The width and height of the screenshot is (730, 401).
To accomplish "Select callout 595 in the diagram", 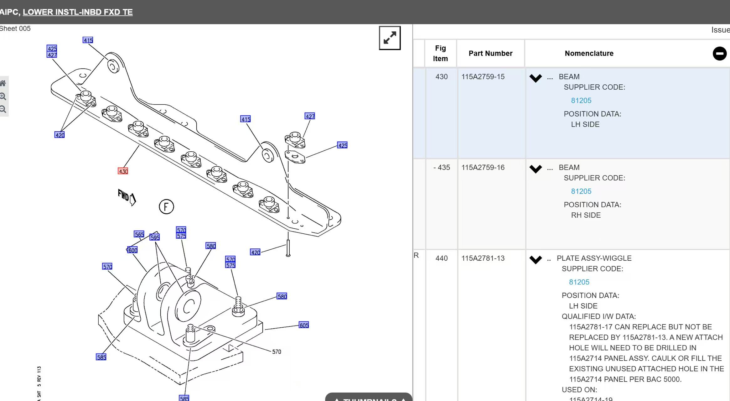I will point(155,237).
